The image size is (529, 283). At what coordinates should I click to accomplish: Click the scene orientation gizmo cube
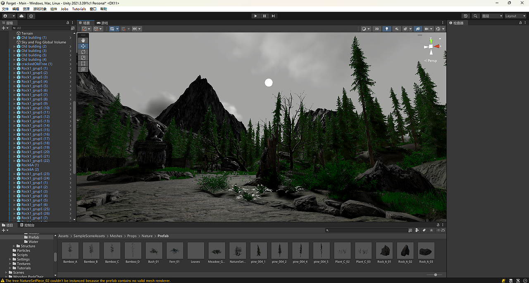(x=431, y=47)
